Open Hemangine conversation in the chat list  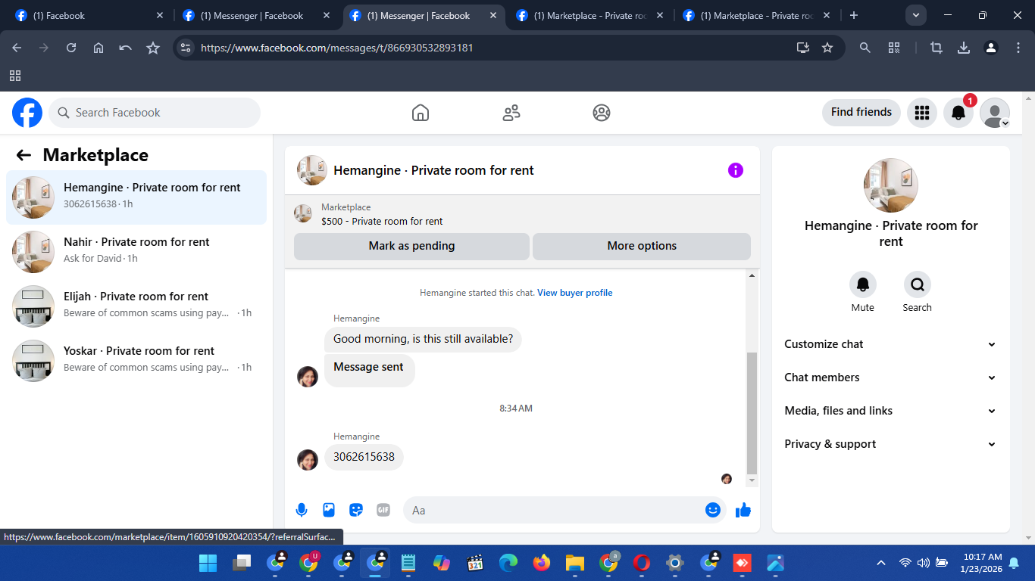point(136,197)
